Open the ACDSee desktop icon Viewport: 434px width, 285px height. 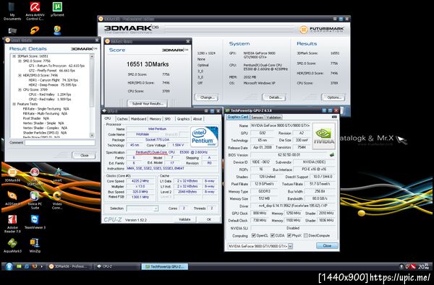point(12,198)
